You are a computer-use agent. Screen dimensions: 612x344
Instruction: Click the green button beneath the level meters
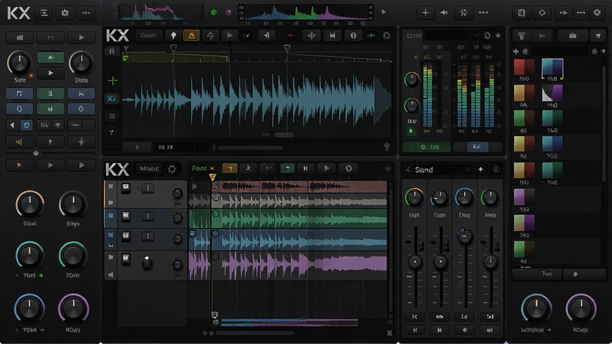tap(427, 147)
